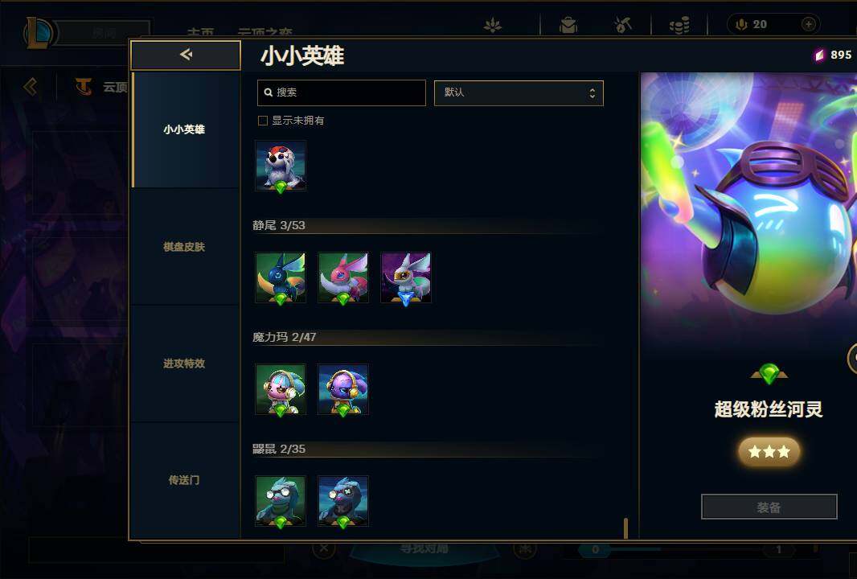
Task: Click the little legends list scrollbar
Action: click(625, 528)
